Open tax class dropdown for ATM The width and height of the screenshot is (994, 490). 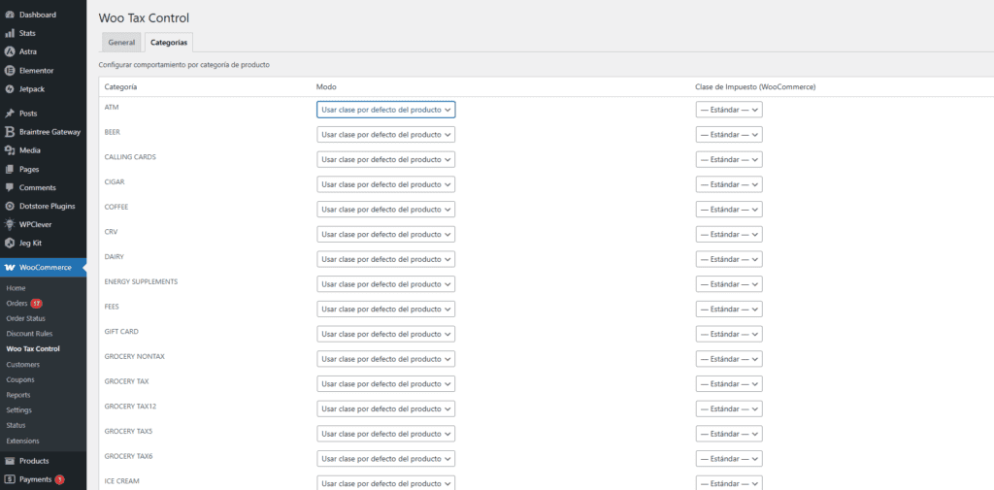(x=729, y=110)
